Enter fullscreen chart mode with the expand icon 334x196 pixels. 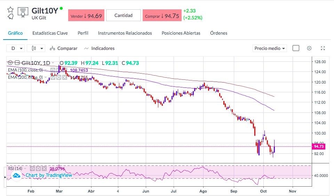pyautogui.click(x=323, y=48)
